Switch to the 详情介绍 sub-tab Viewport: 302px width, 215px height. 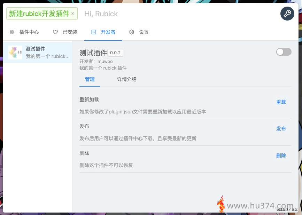tap(127, 79)
